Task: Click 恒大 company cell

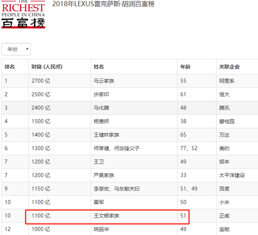Action: point(224,94)
